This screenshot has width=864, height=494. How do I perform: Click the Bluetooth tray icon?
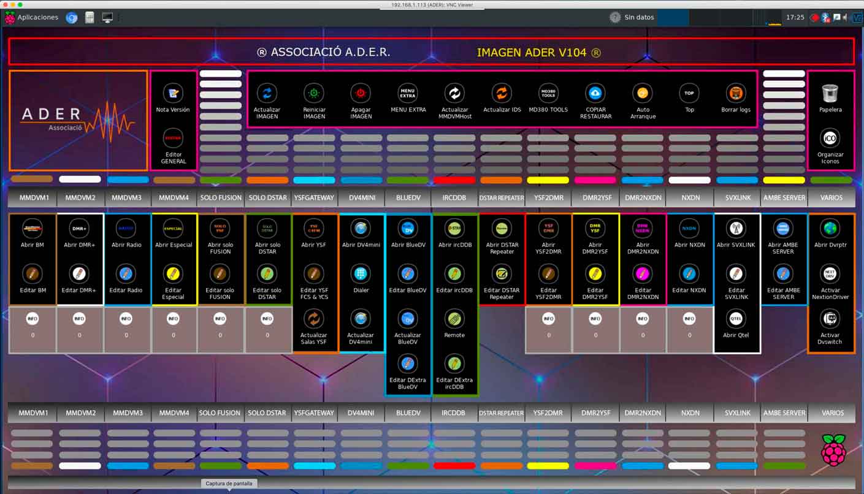tap(825, 18)
